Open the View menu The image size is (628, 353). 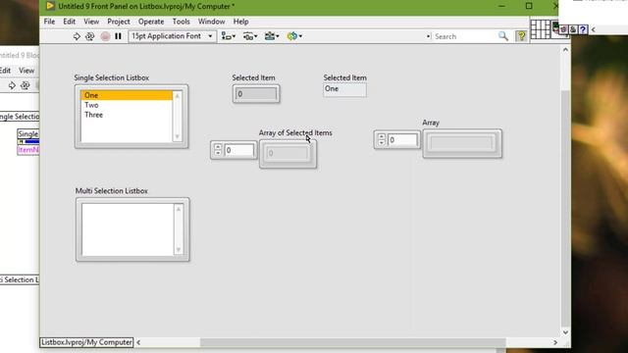click(x=91, y=22)
